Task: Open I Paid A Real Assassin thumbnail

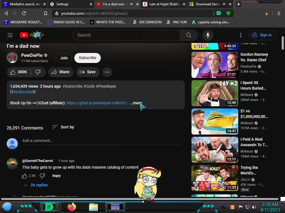Action: tap(215, 149)
